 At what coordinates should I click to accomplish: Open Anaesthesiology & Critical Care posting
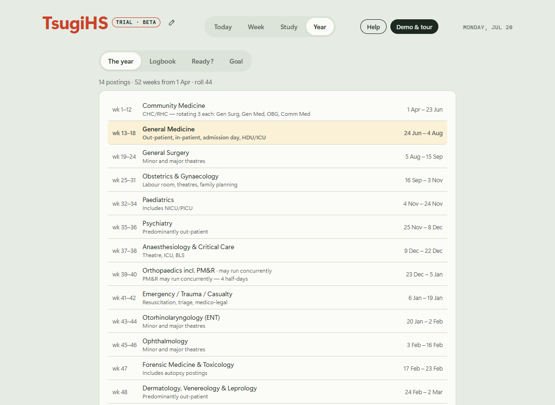(x=277, y=251)
